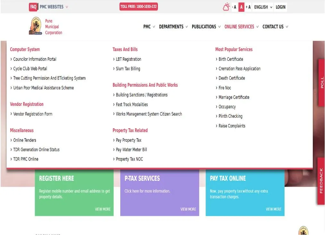This screenshot has height=235, width=325.
Task: Open the Contact Us menu
Action: pos(275,27)
